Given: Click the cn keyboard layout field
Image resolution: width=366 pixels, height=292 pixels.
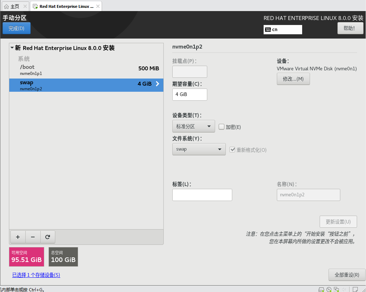Looking at the screenshot, I should (x=283, y=30).
